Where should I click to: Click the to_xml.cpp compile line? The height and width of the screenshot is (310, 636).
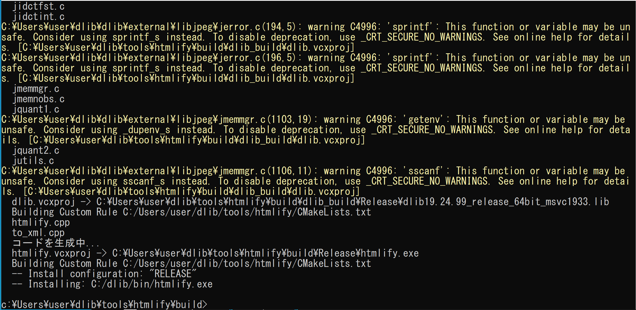click(x=38, y=233)
